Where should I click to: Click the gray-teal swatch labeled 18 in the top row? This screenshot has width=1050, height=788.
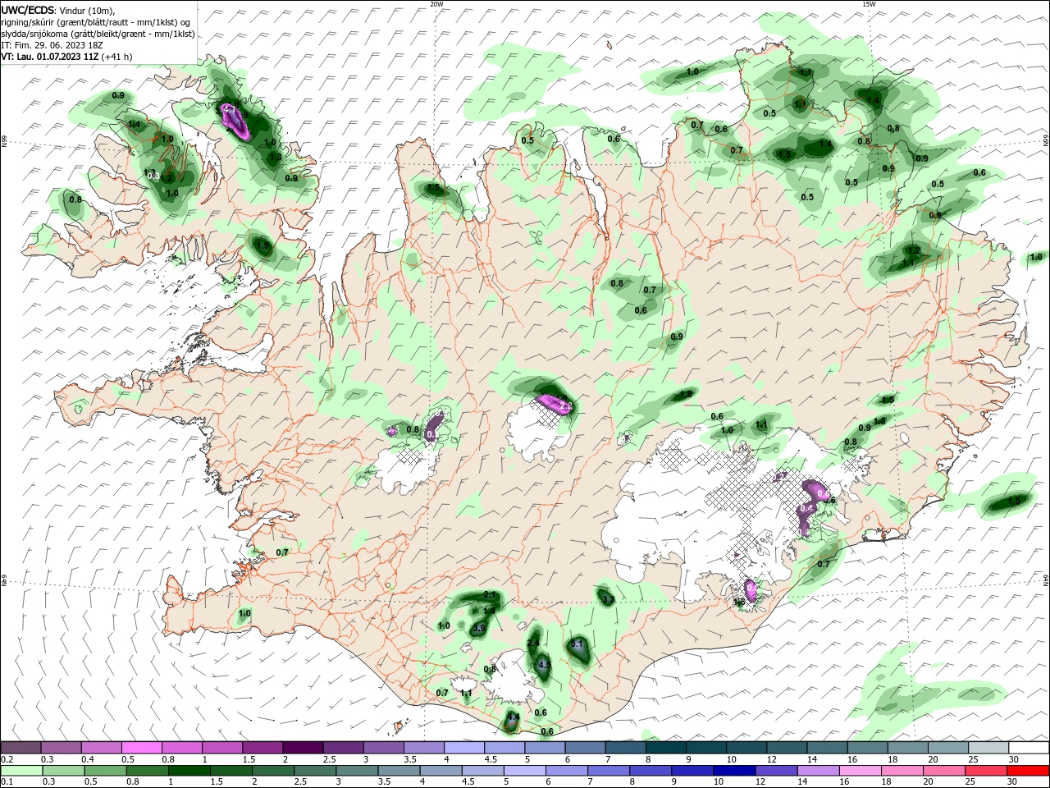tap(908, 747)
